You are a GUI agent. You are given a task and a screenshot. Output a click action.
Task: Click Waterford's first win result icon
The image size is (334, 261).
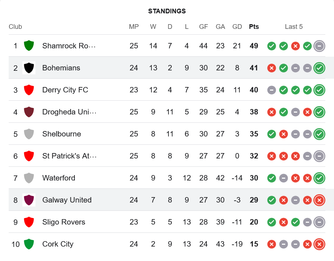[271, 178]
